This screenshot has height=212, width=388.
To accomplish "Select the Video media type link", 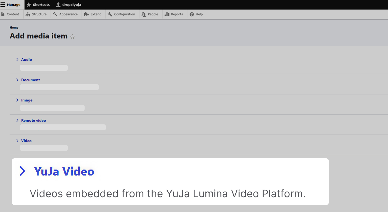I will click(x=26, y=141).
